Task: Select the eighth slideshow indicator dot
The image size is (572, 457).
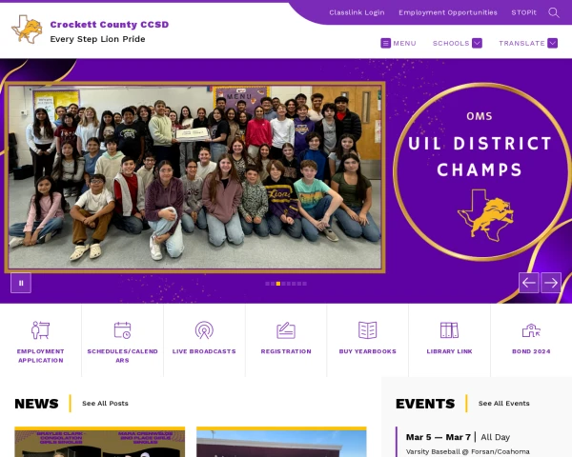Action: (x=305, y=284)
